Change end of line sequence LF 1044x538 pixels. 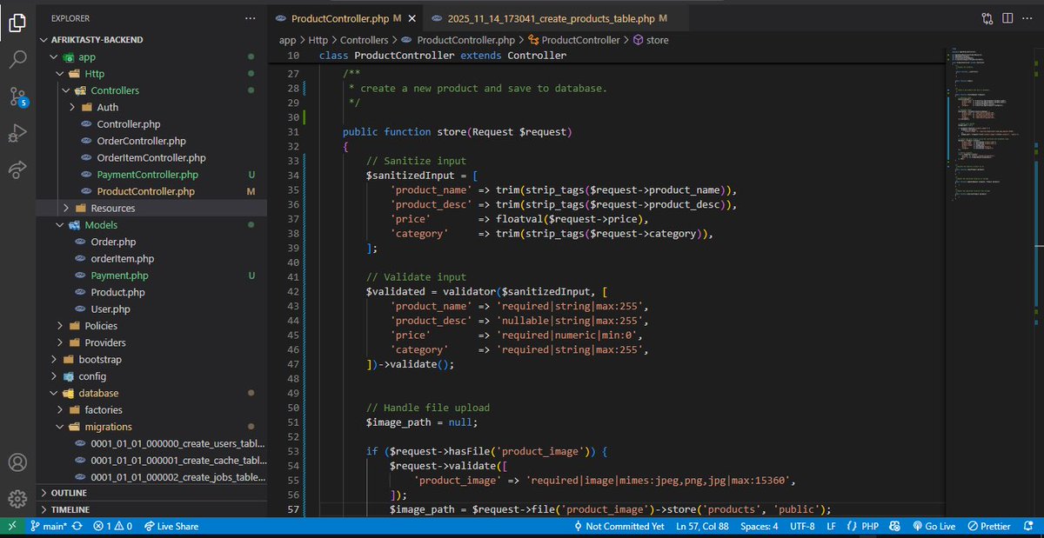point(831,526)
